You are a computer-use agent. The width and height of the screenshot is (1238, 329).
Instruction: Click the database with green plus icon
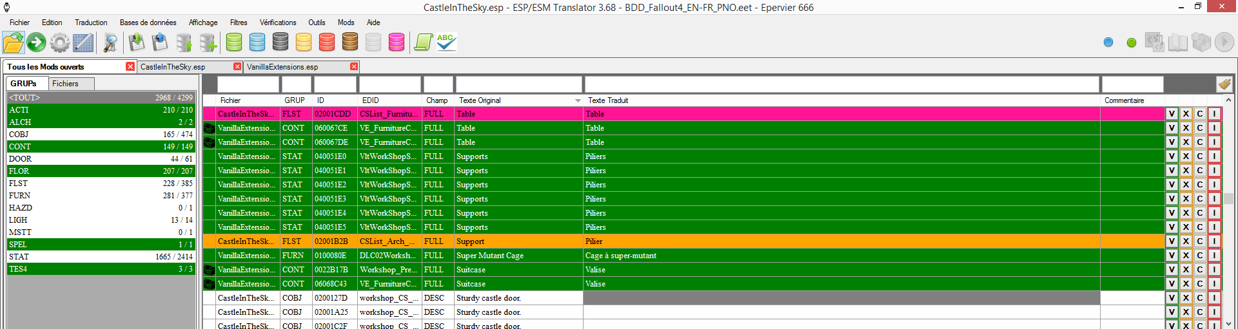pos(208,43)
